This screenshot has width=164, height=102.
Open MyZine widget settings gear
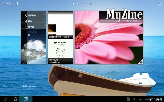click(141, 62)
